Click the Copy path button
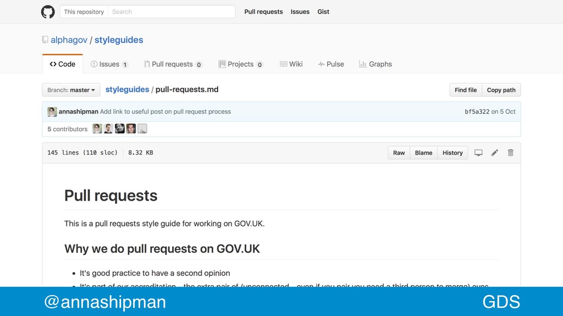Viewport: 563px width, 316px height. [501, 90]
